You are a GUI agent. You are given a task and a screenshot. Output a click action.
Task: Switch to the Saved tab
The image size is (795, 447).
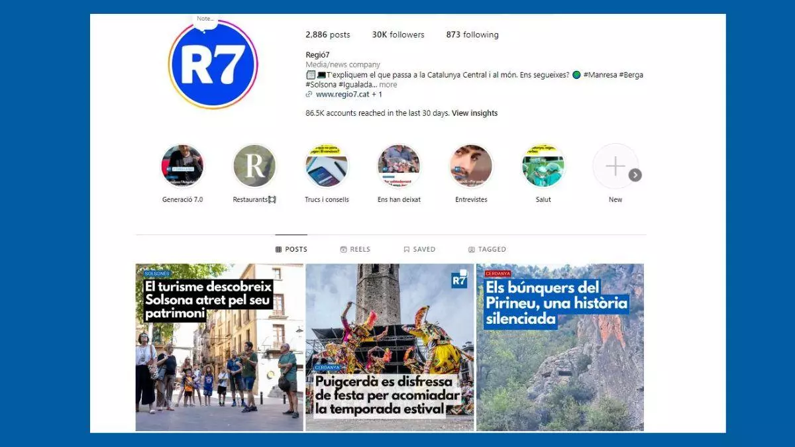point(419,250)
